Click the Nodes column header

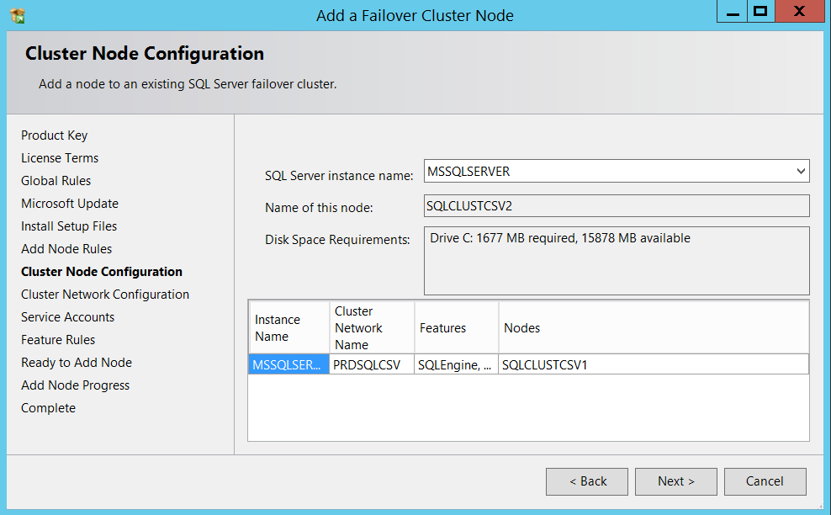653,328
